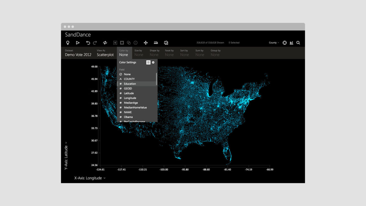366x206 pixels.
Task: Click the ruler measure icon
Action: coord(156,43)
